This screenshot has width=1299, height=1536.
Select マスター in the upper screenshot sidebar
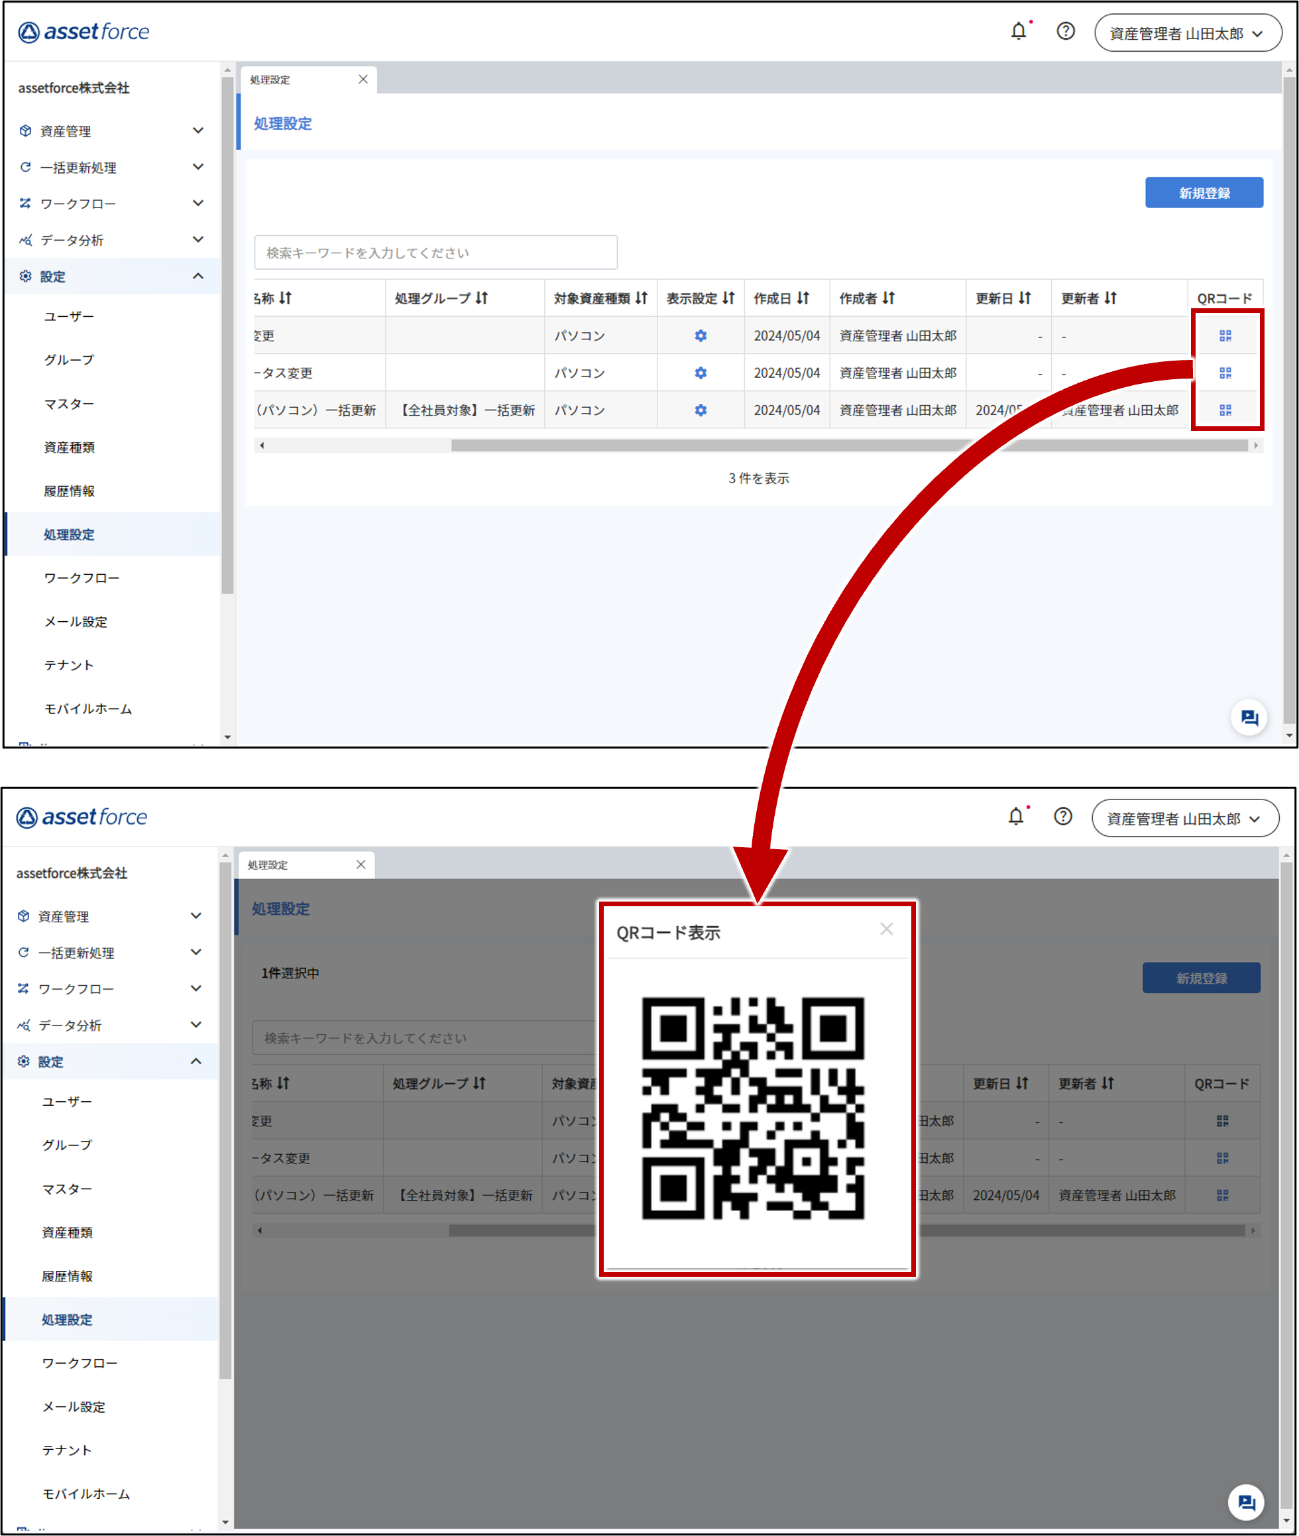coord(69,404)
